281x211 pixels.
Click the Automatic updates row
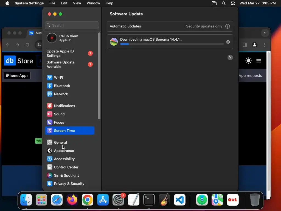(x=170, y=26)
